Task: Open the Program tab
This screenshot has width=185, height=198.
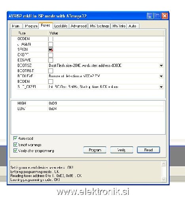Action: click(31, 26)
